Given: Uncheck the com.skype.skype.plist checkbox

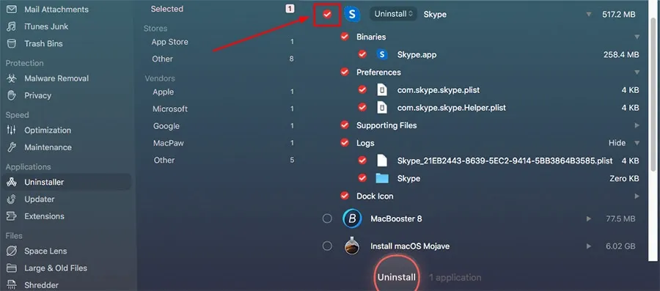Looking at the screenshot, I should coord(362,90).
